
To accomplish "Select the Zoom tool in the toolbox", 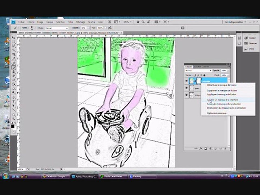I will [13, 119].
